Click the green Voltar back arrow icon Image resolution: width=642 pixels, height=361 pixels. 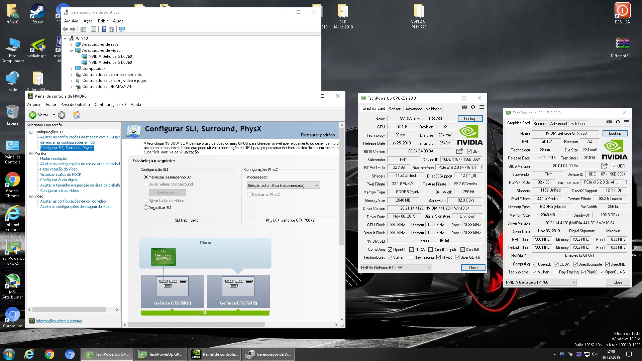point(32,115)
